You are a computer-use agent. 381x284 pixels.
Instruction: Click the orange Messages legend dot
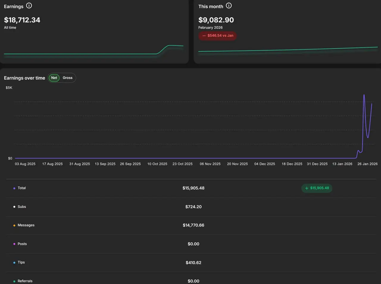tap(14, 225)
